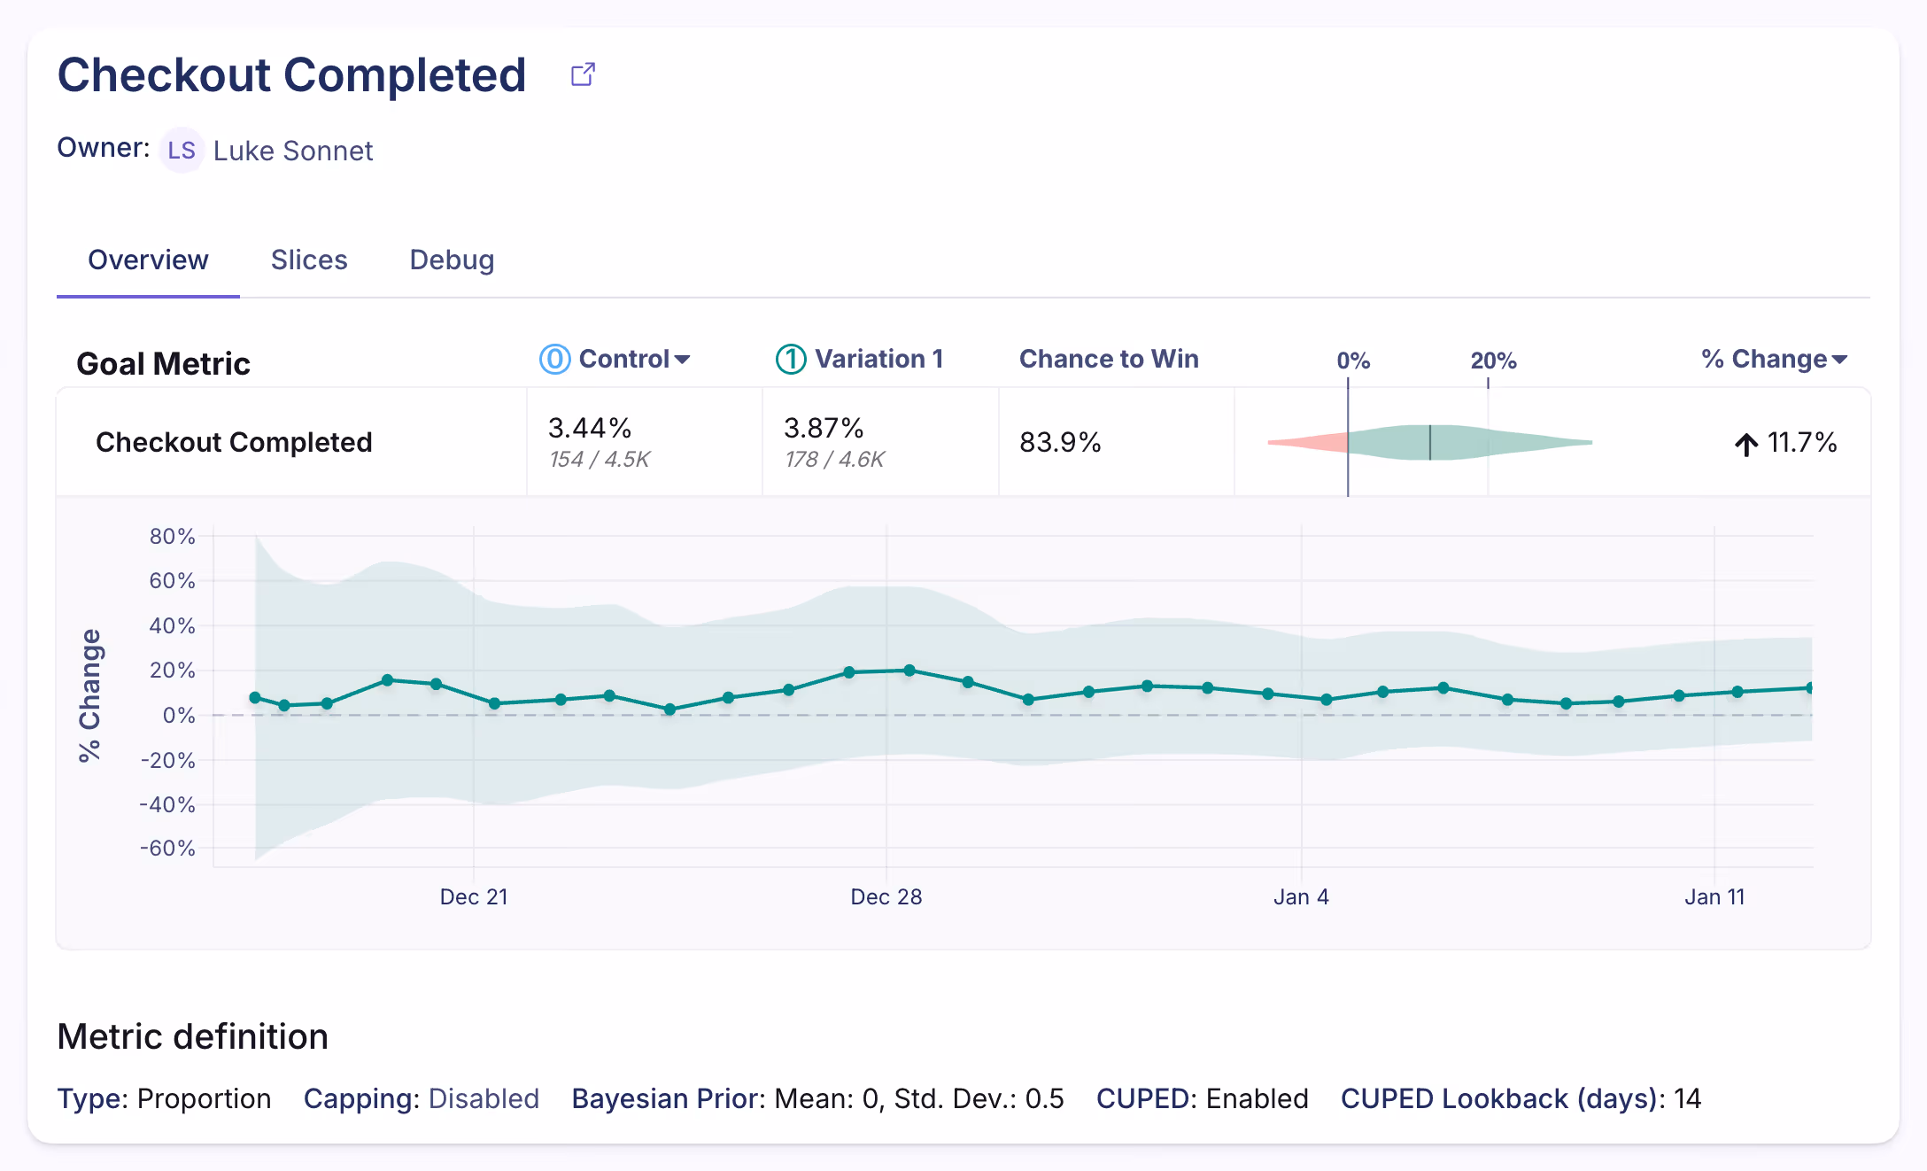Switch to the Slices tab

pos(309,260)
